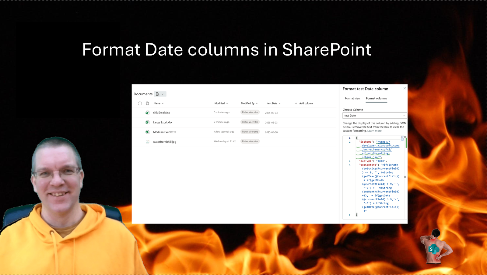Open the Large Excel.xlsx file
Image resolution: width=487 pixels, height=275 pixels.
163,122
